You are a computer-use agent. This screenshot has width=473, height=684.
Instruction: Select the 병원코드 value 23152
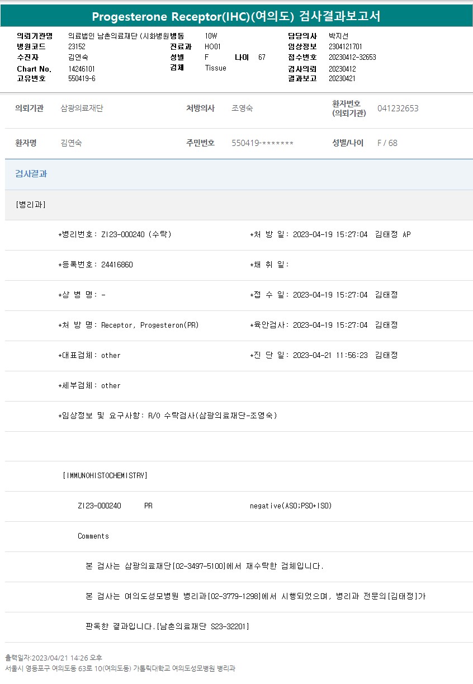coord(77,46)
